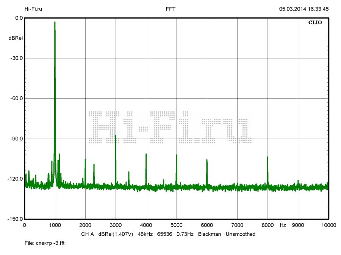This screenshot has width=341, height=255.
Task: Click the Hi-Fi.ru title at top left
Action: (33, 9)
